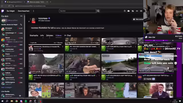Switch to the Startseite tab
Viewport: 183px width, 103px height.
pyautogui.click(x=34, y=35)
